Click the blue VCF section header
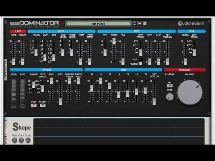215x161 pixels. [136, 31]
